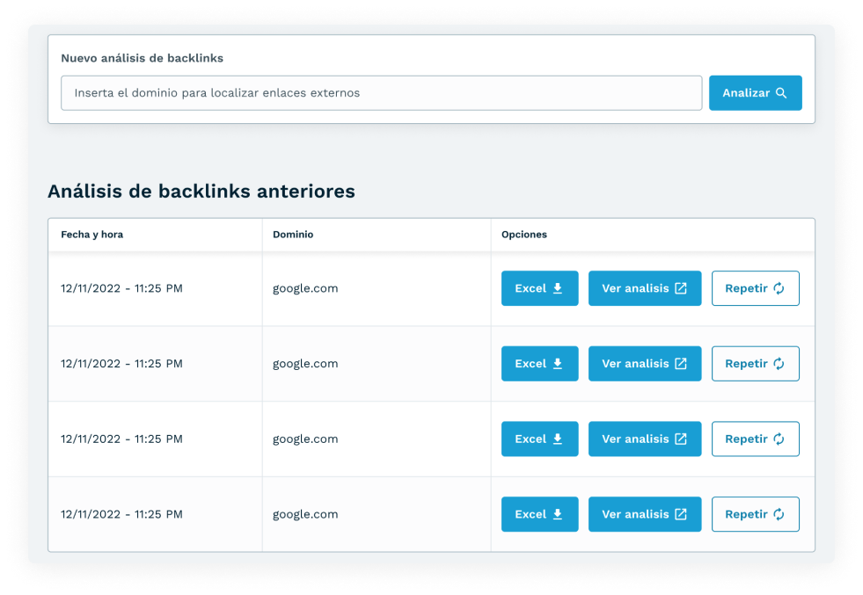
Task: Focus the domain input field for external links
Action: point(382,93)
